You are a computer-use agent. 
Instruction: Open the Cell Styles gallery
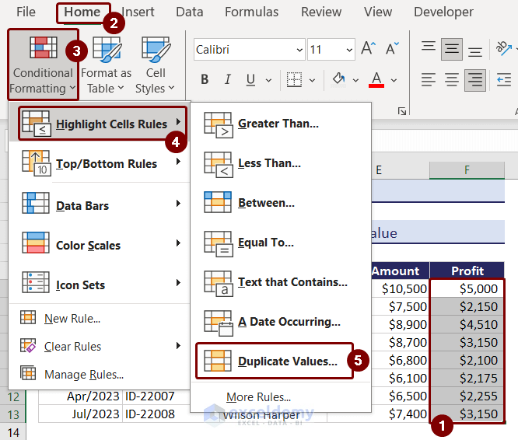pyautogui.click(x=156, y=65)
